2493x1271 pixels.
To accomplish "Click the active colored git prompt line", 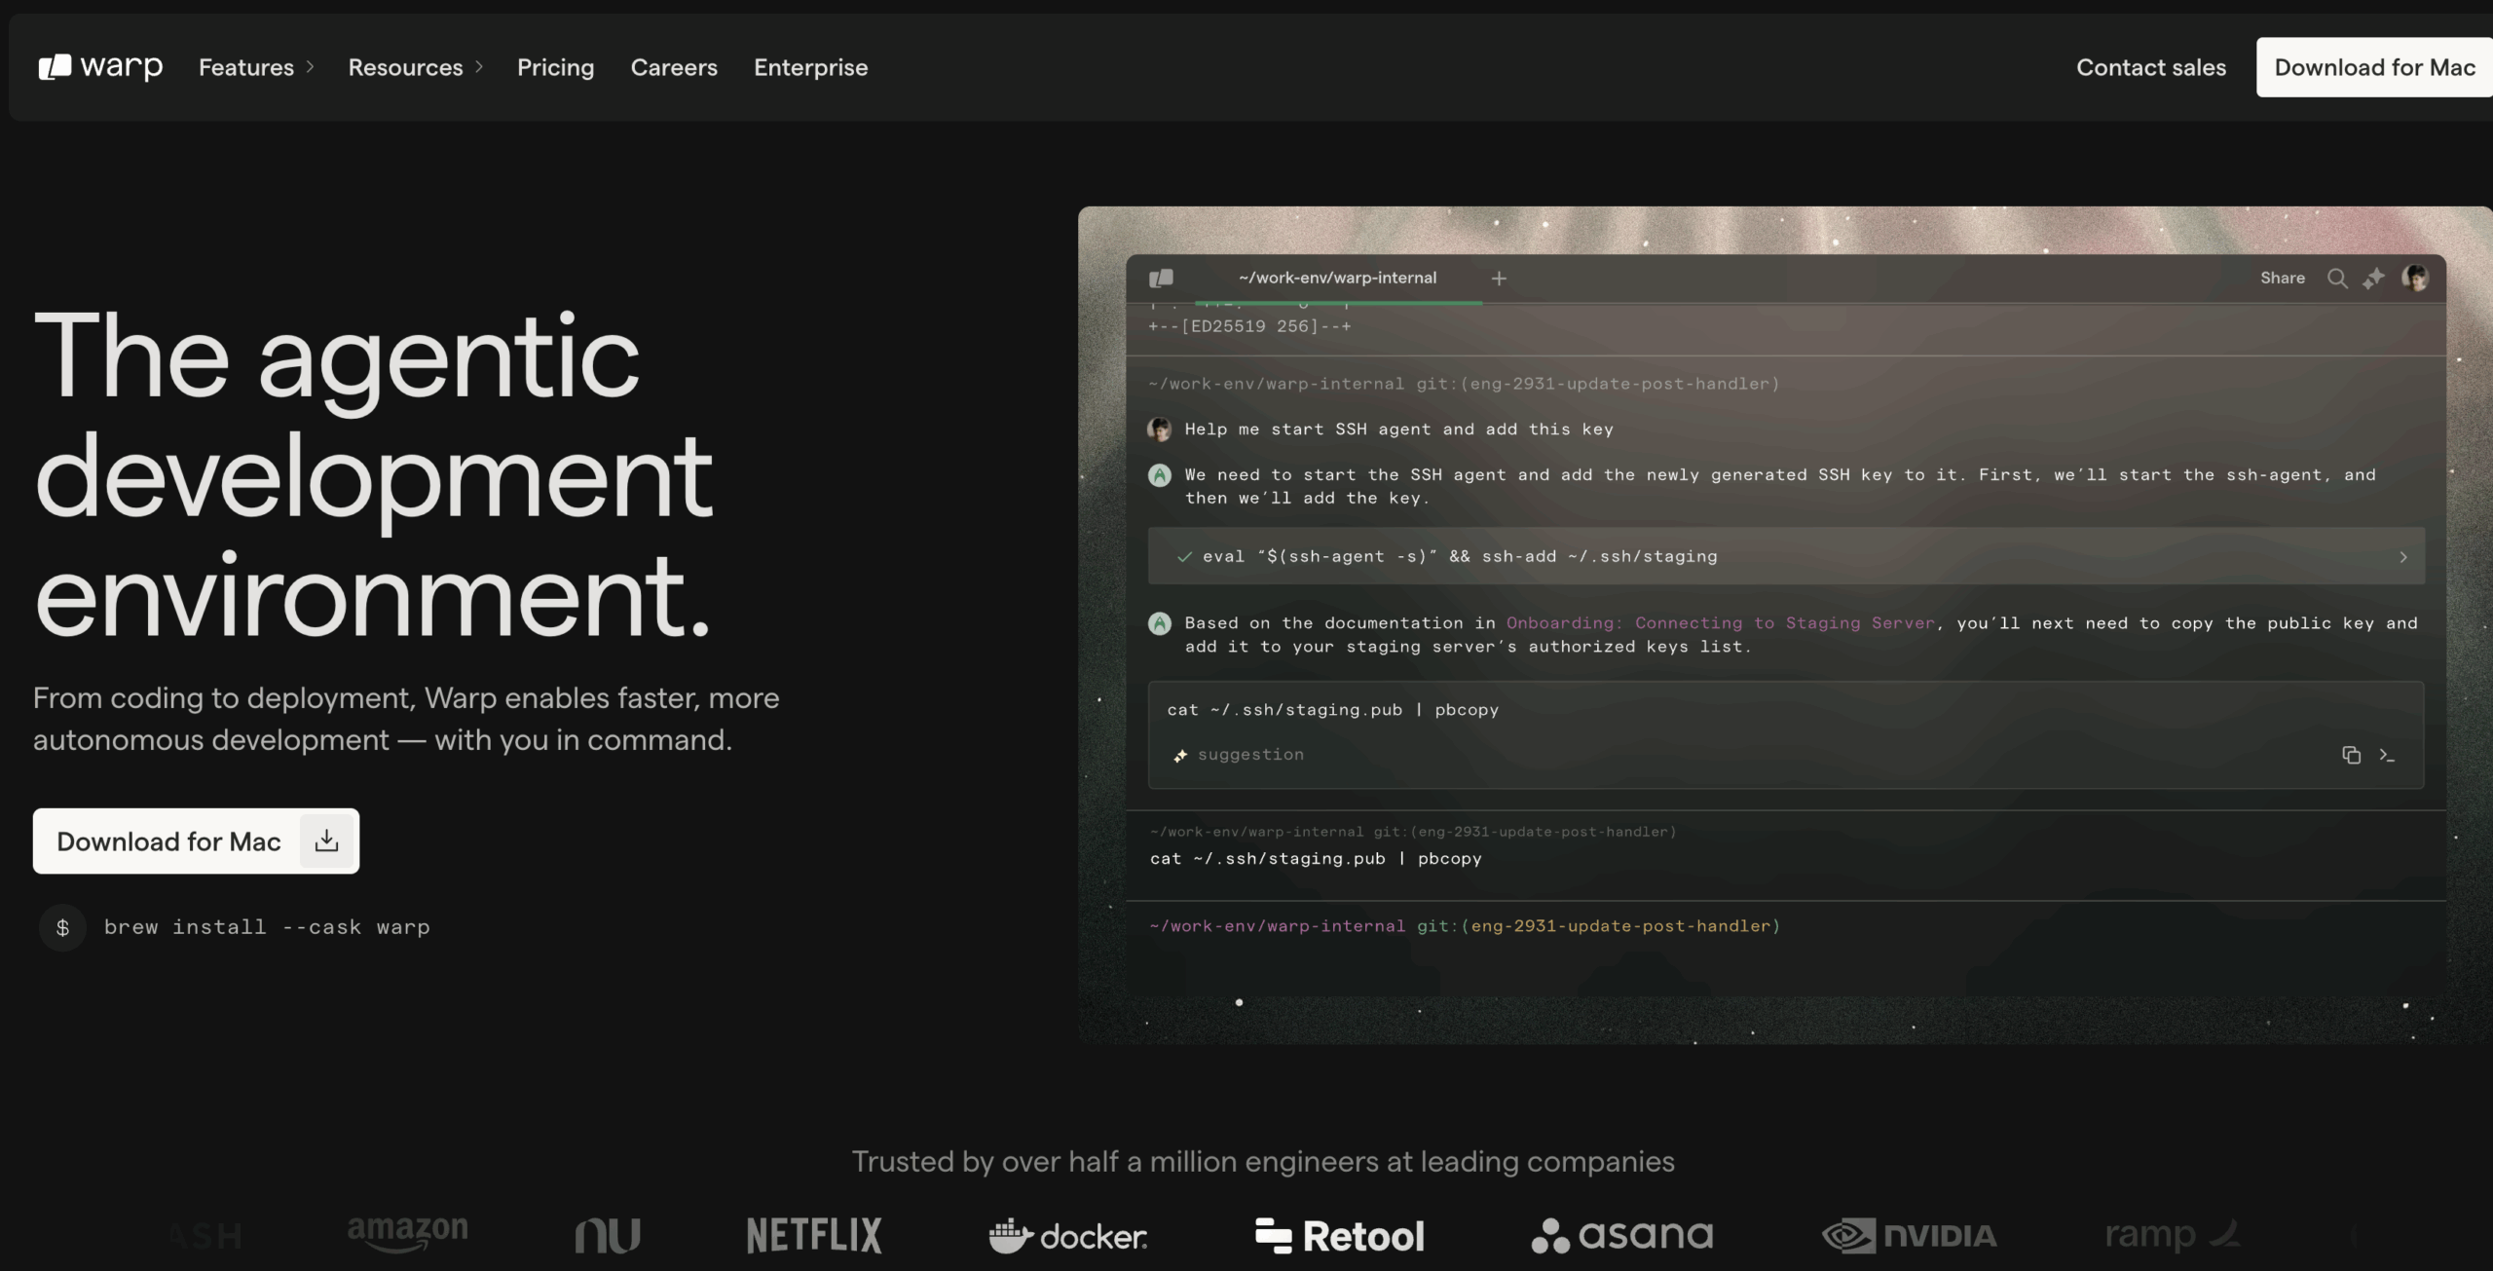I will click(x=1465, y=926).
